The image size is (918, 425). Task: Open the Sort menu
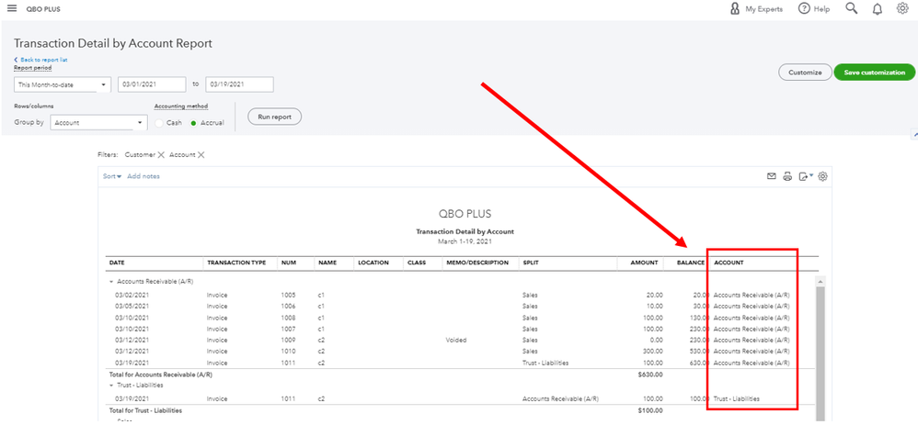112,176
